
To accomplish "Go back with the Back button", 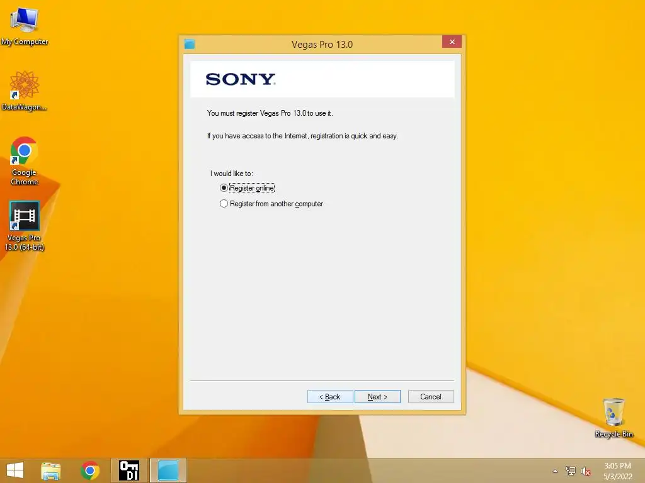I will [x=330, y=397].
